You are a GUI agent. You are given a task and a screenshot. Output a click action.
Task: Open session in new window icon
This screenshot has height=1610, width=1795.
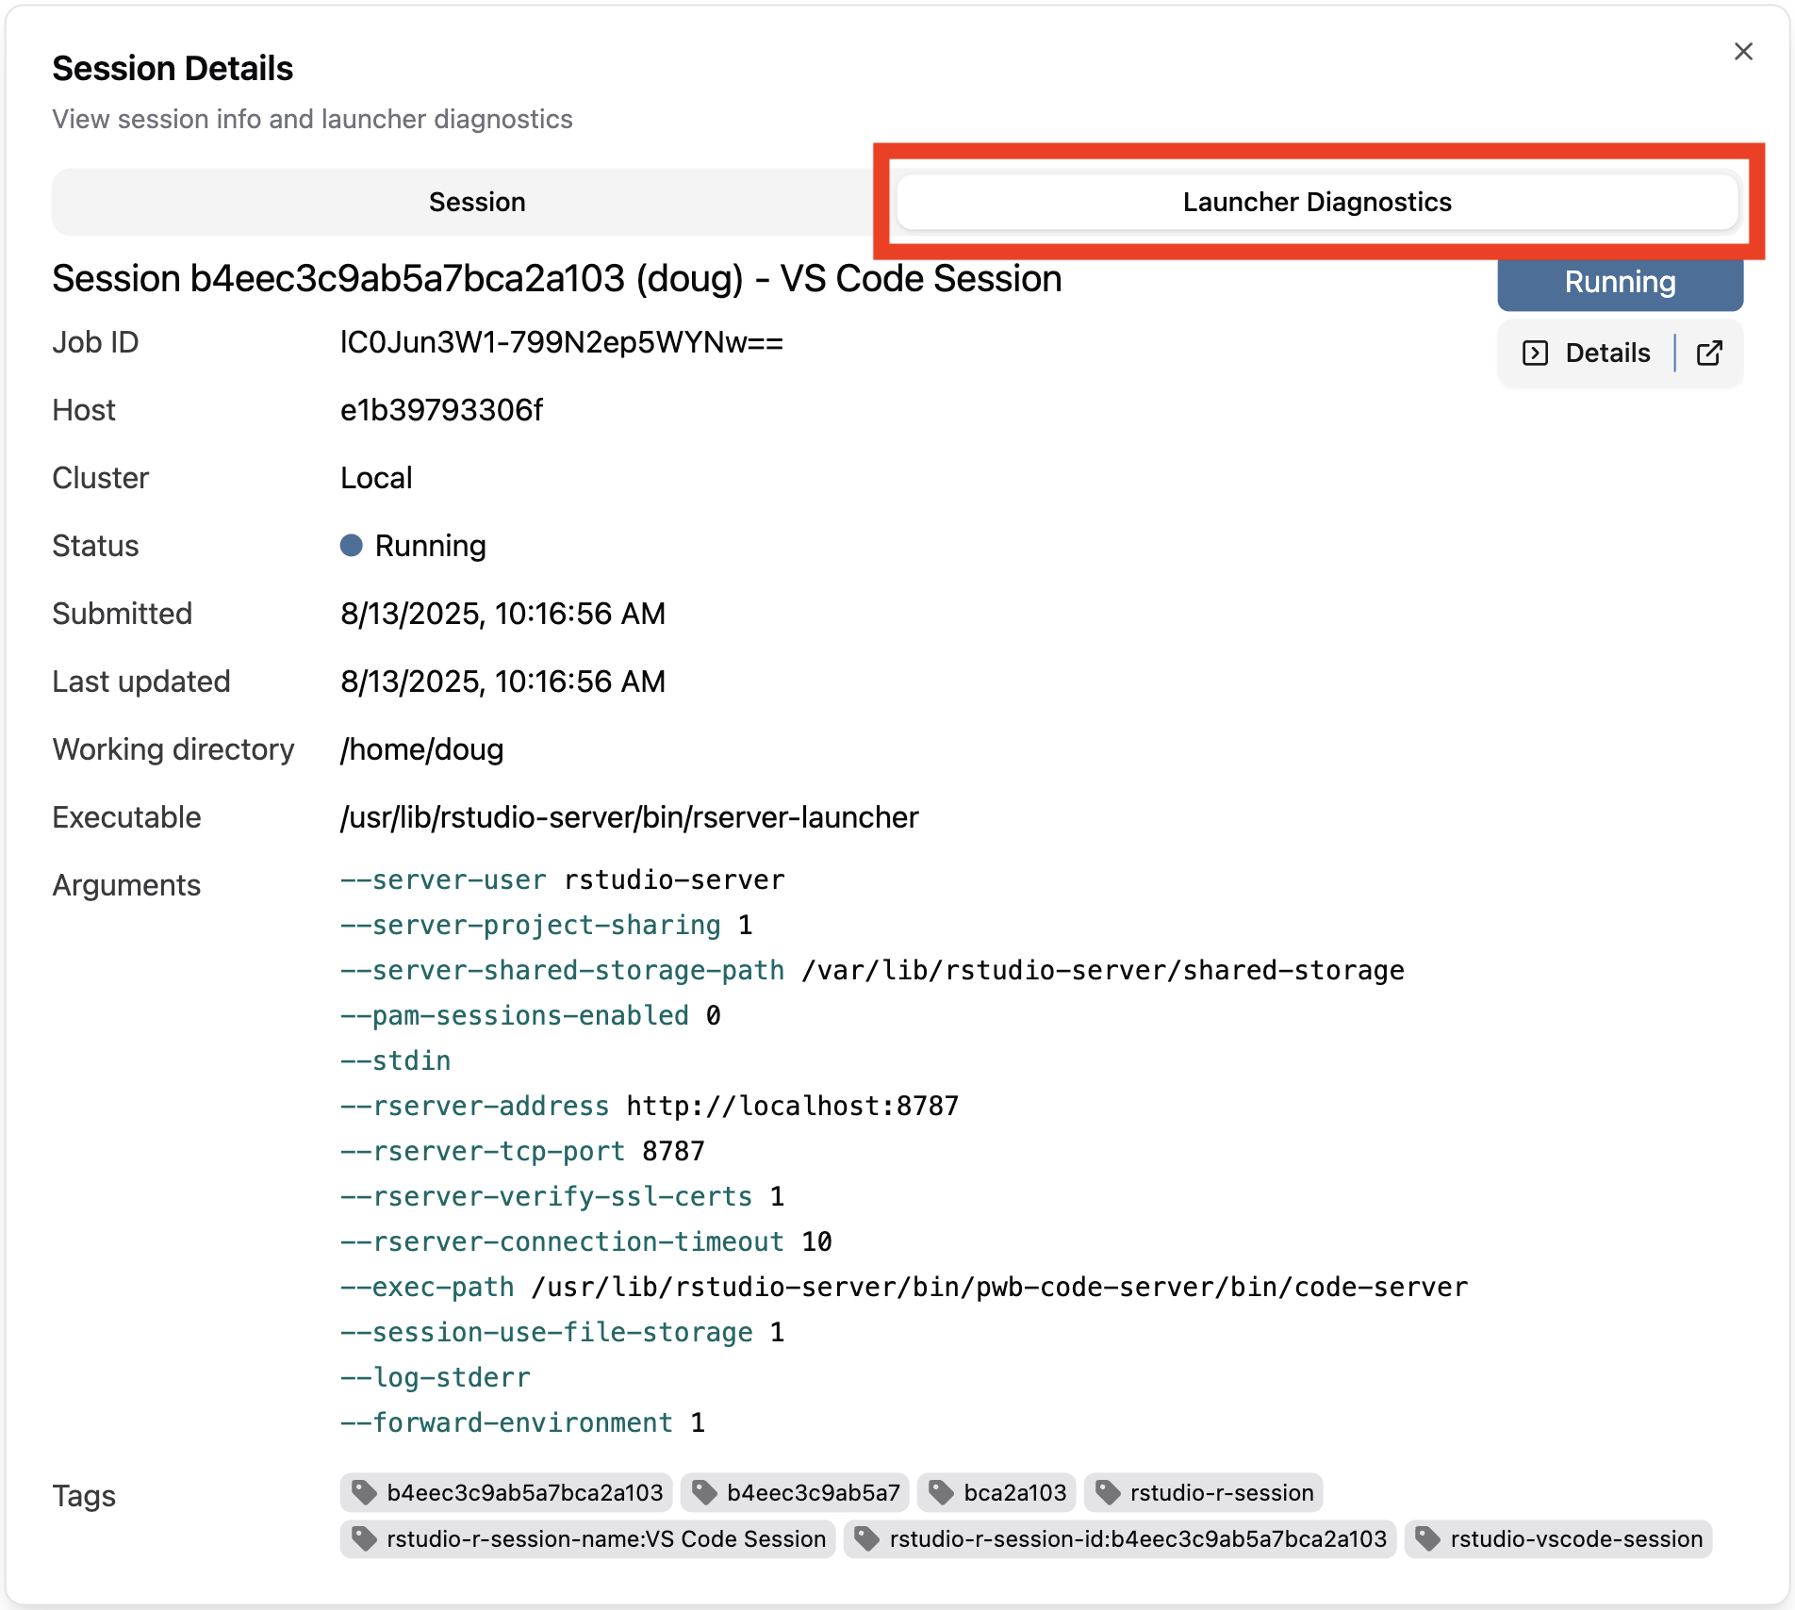point(1709,353)
